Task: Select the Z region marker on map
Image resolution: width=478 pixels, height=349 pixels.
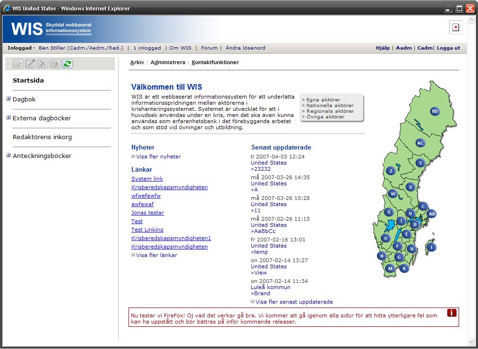Action: click(391, 171)
